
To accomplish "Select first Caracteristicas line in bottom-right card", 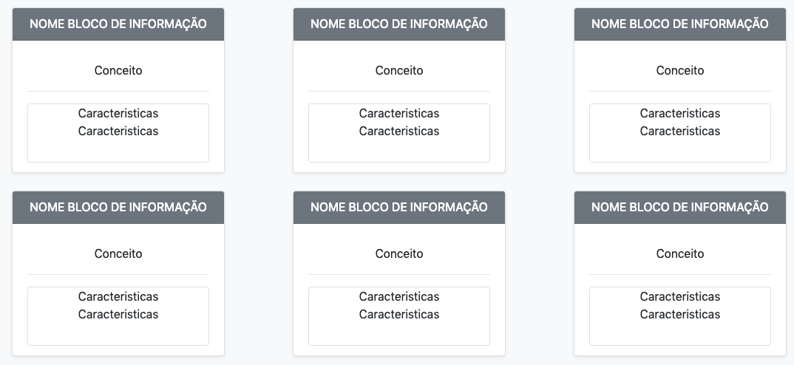I will (680, 297).
